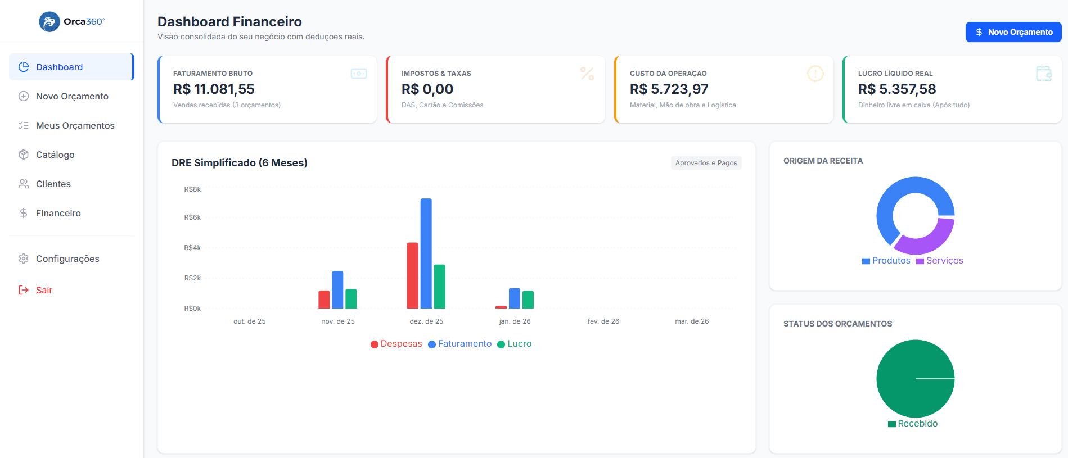This screenshot has height=458, width=1068.
Task: Click the ORIGEM DA RECEITA title
Action: pyautogui.click(x=823, y=161)
